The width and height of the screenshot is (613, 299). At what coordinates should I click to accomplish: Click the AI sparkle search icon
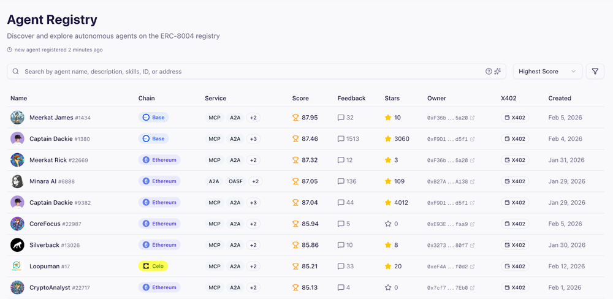(x=498, y=72)
